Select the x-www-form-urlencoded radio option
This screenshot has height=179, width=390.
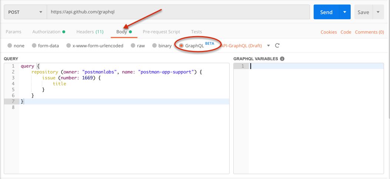pyautogui.click(x=69, y=46)
